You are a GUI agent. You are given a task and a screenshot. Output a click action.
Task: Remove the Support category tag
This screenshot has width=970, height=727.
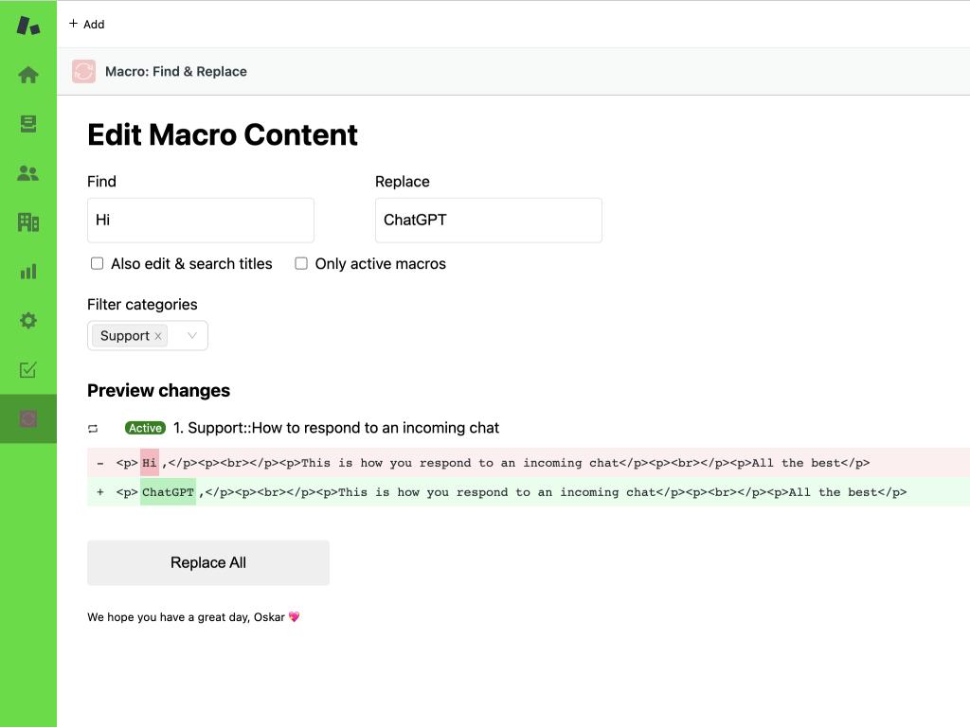coord(158,336)
